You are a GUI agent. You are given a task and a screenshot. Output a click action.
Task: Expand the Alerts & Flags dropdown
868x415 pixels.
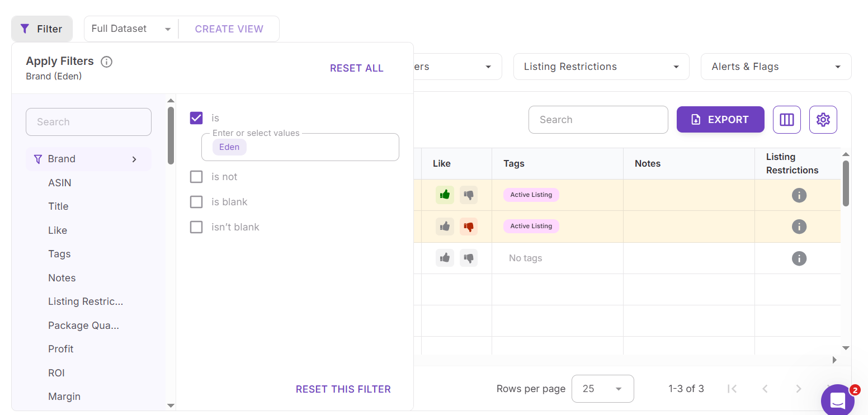775,67
